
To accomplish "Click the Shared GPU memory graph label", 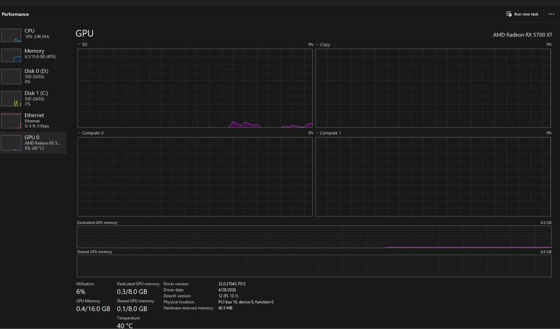I will point(94,252).
